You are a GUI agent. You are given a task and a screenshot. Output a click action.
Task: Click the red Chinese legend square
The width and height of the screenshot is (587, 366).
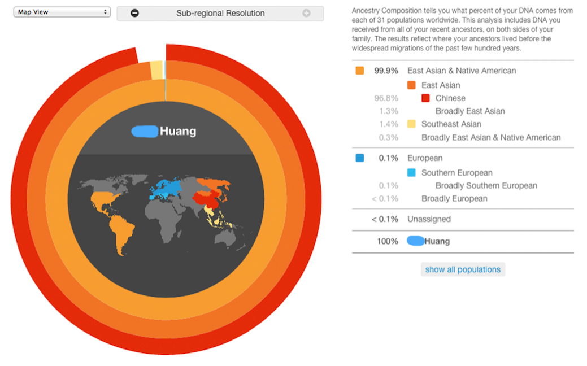(425, 98)
